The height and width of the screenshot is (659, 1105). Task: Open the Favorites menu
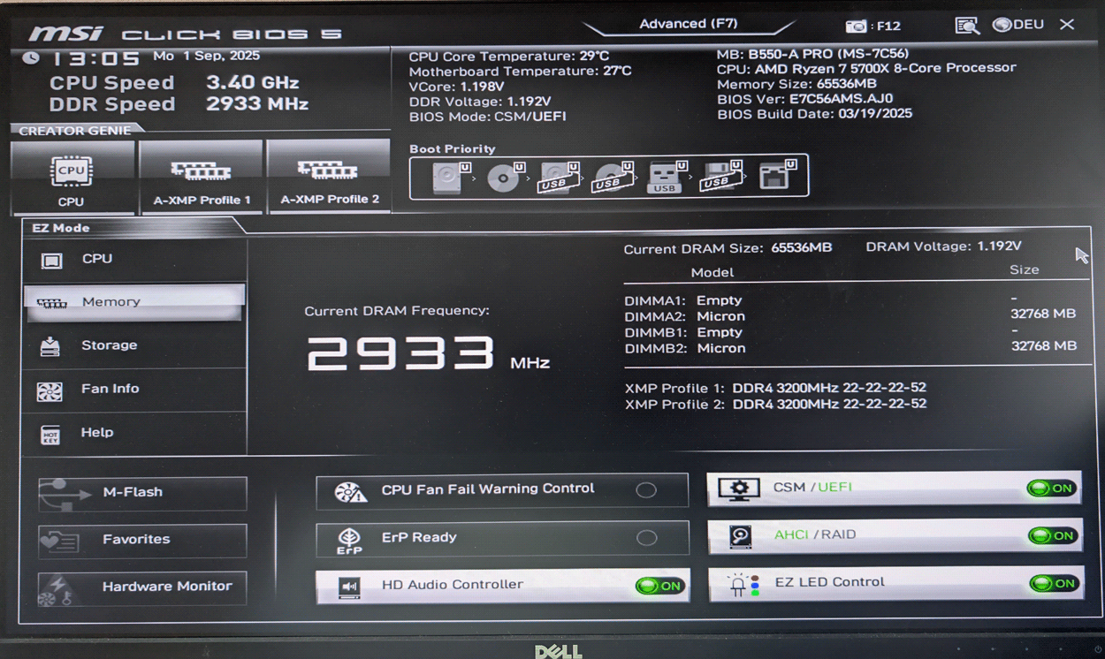click(x=142, y=540)
